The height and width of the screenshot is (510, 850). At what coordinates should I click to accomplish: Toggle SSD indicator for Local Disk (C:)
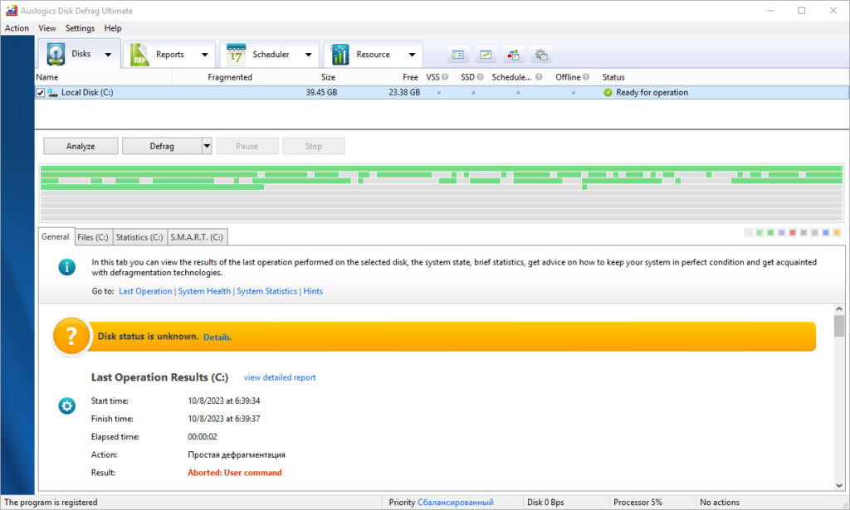473,93
